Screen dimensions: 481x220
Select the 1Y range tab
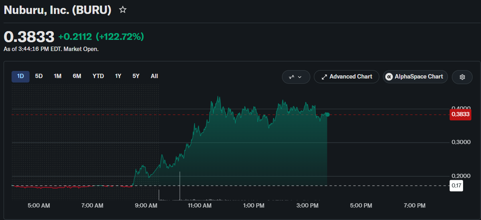pyautogui.click(x=118, y=76)
